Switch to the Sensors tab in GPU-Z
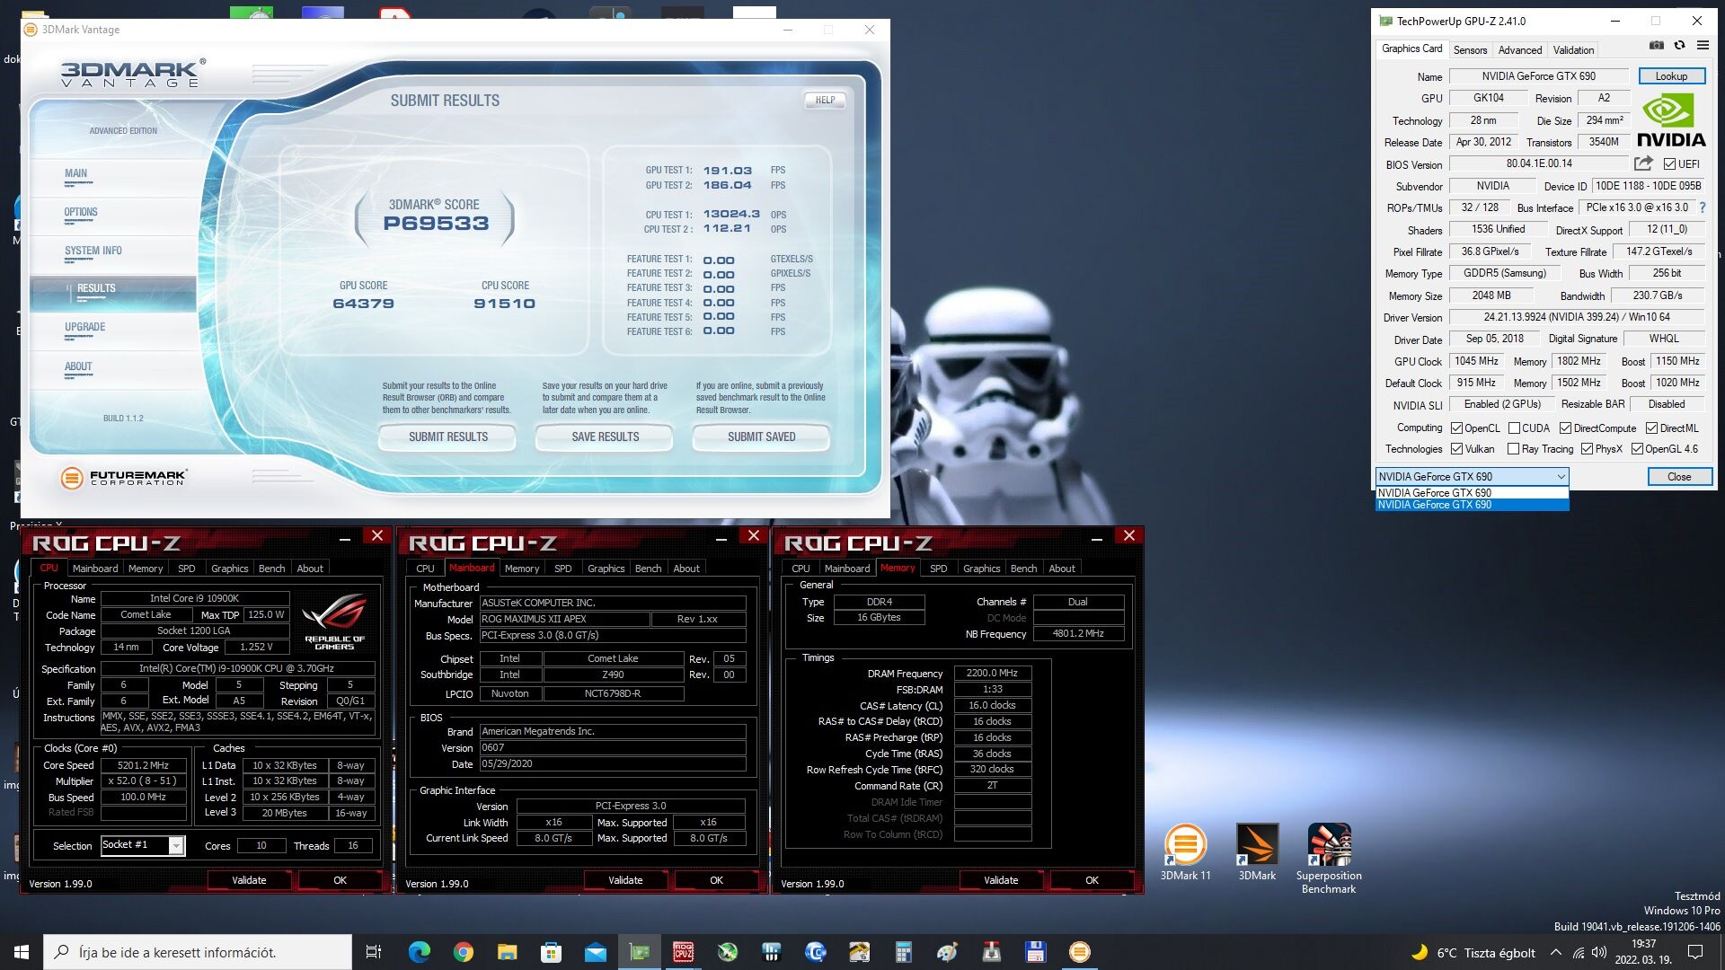This screenshot has height=970, width=1725. (x=1470, y=50)
